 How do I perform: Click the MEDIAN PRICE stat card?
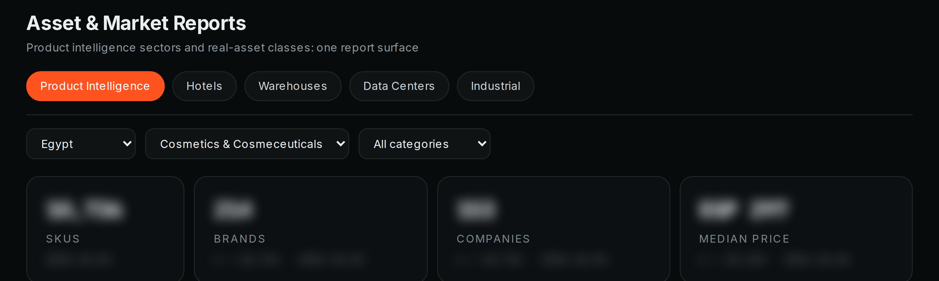tap(796, 229)
